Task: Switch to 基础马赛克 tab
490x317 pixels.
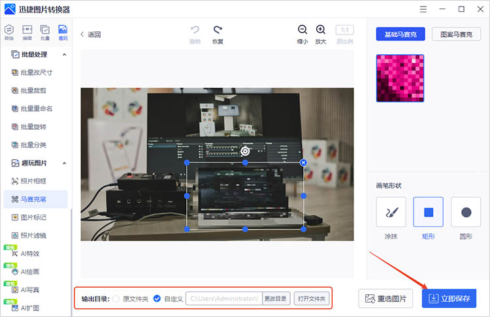Action: 400,35
